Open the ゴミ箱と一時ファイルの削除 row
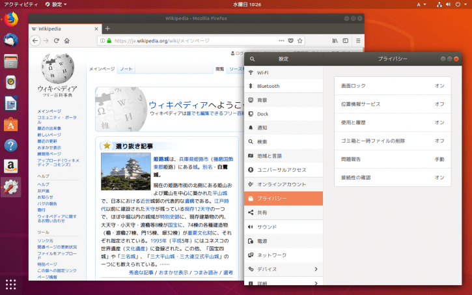472x295 pixels. click(393, 141)
